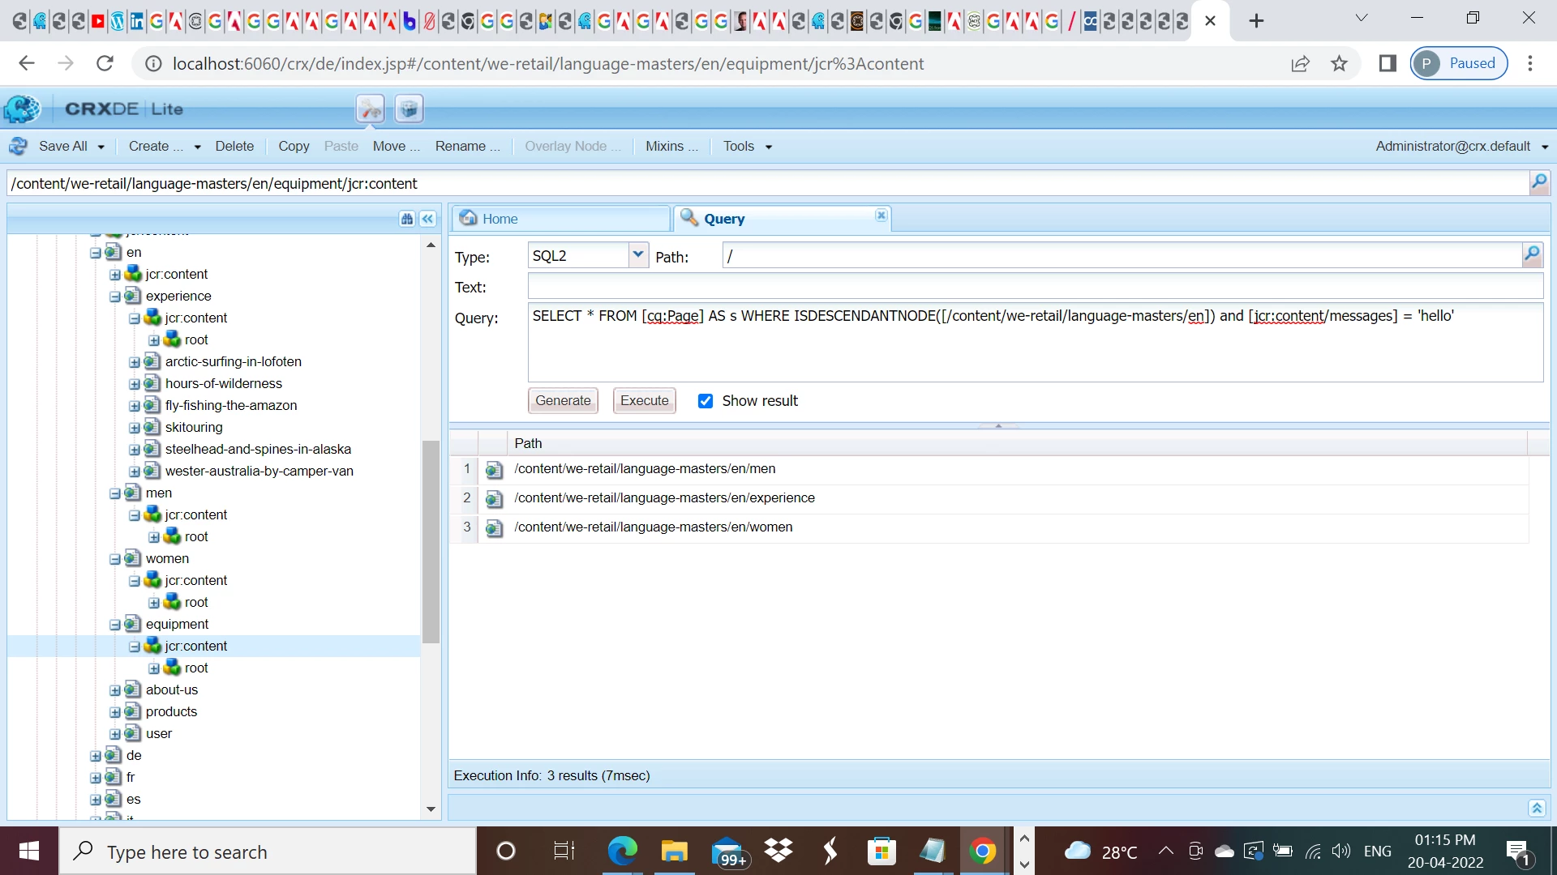The image size is (1557, 875).
Task: Click the Execute button
Action: (x=644, y=401)
